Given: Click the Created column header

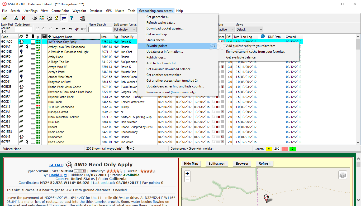Looking at the screenshot, I should (294, 37).
